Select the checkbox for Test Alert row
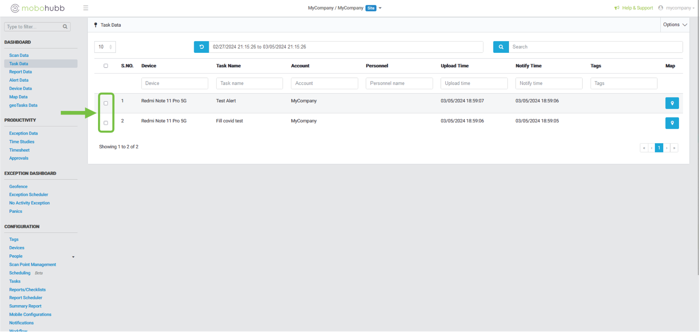The width and height of the screenshot is (700, 332). click(x=106, y=104)
